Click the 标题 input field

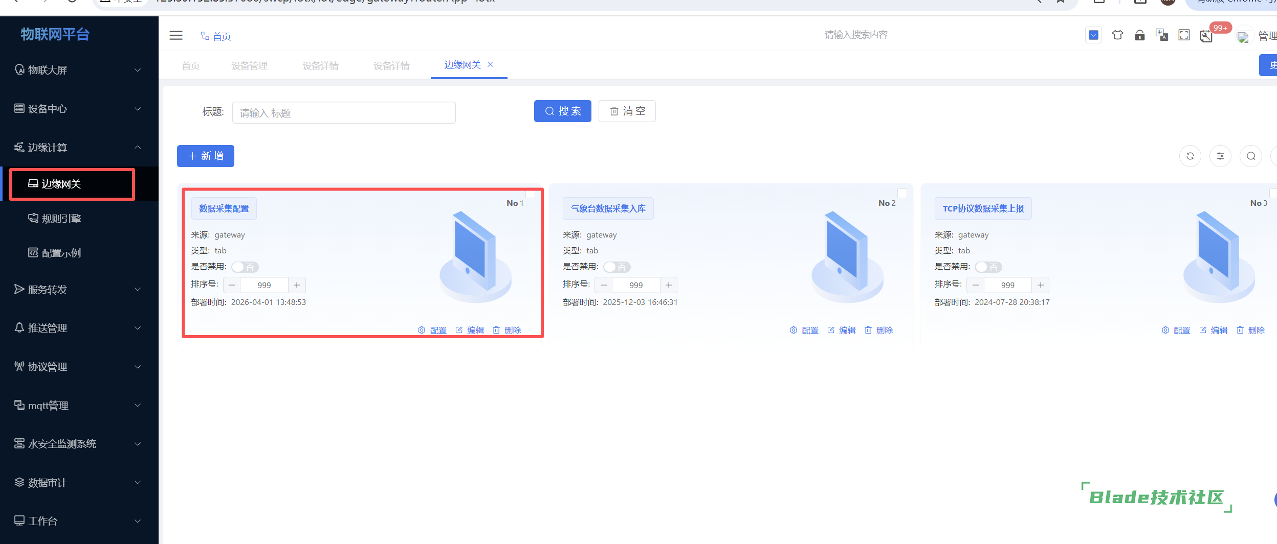coord(343,113)
